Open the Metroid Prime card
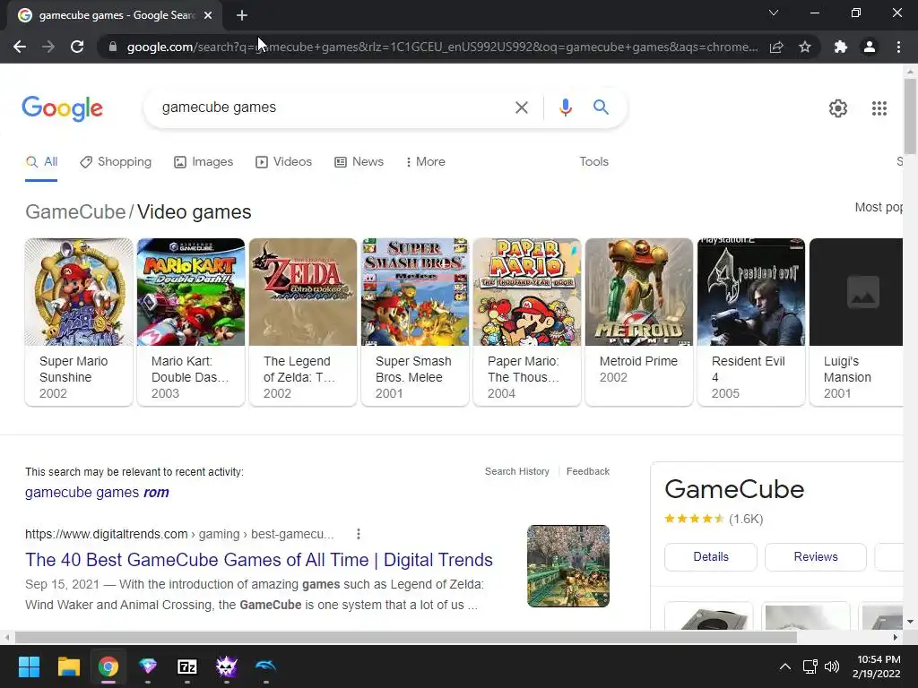This screenshot has height=688, width=918. pyautogui.click(x=638, y=322)
